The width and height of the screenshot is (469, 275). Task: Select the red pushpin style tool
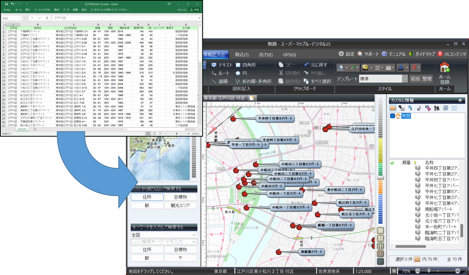coord(413,68)
